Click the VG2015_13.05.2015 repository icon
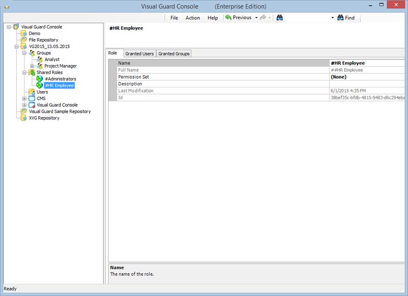Image resolution: width=408 pixels, height=296 pixels. (x=23, y=46)
